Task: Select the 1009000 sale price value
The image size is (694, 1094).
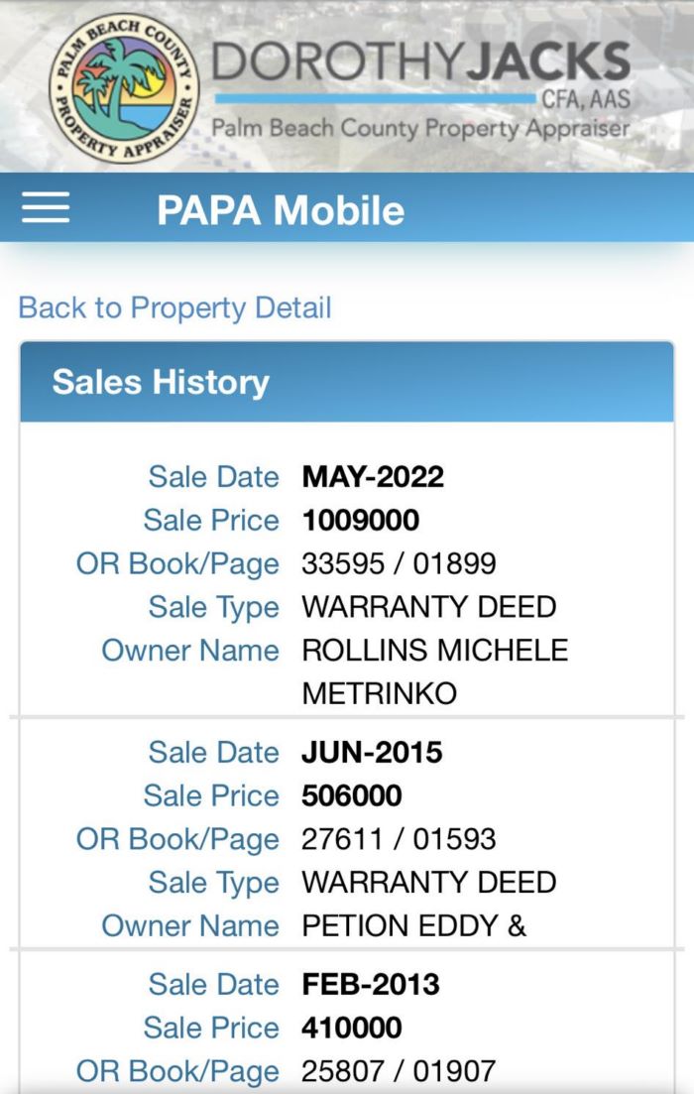Action: coord(361,521)
